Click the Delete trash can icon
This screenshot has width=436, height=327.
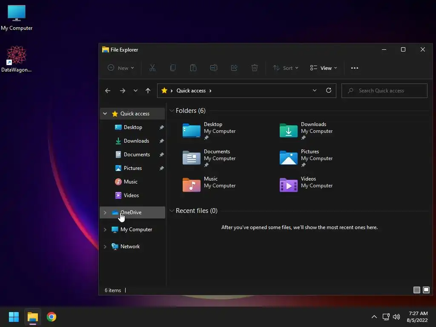(x=255, y=68)
